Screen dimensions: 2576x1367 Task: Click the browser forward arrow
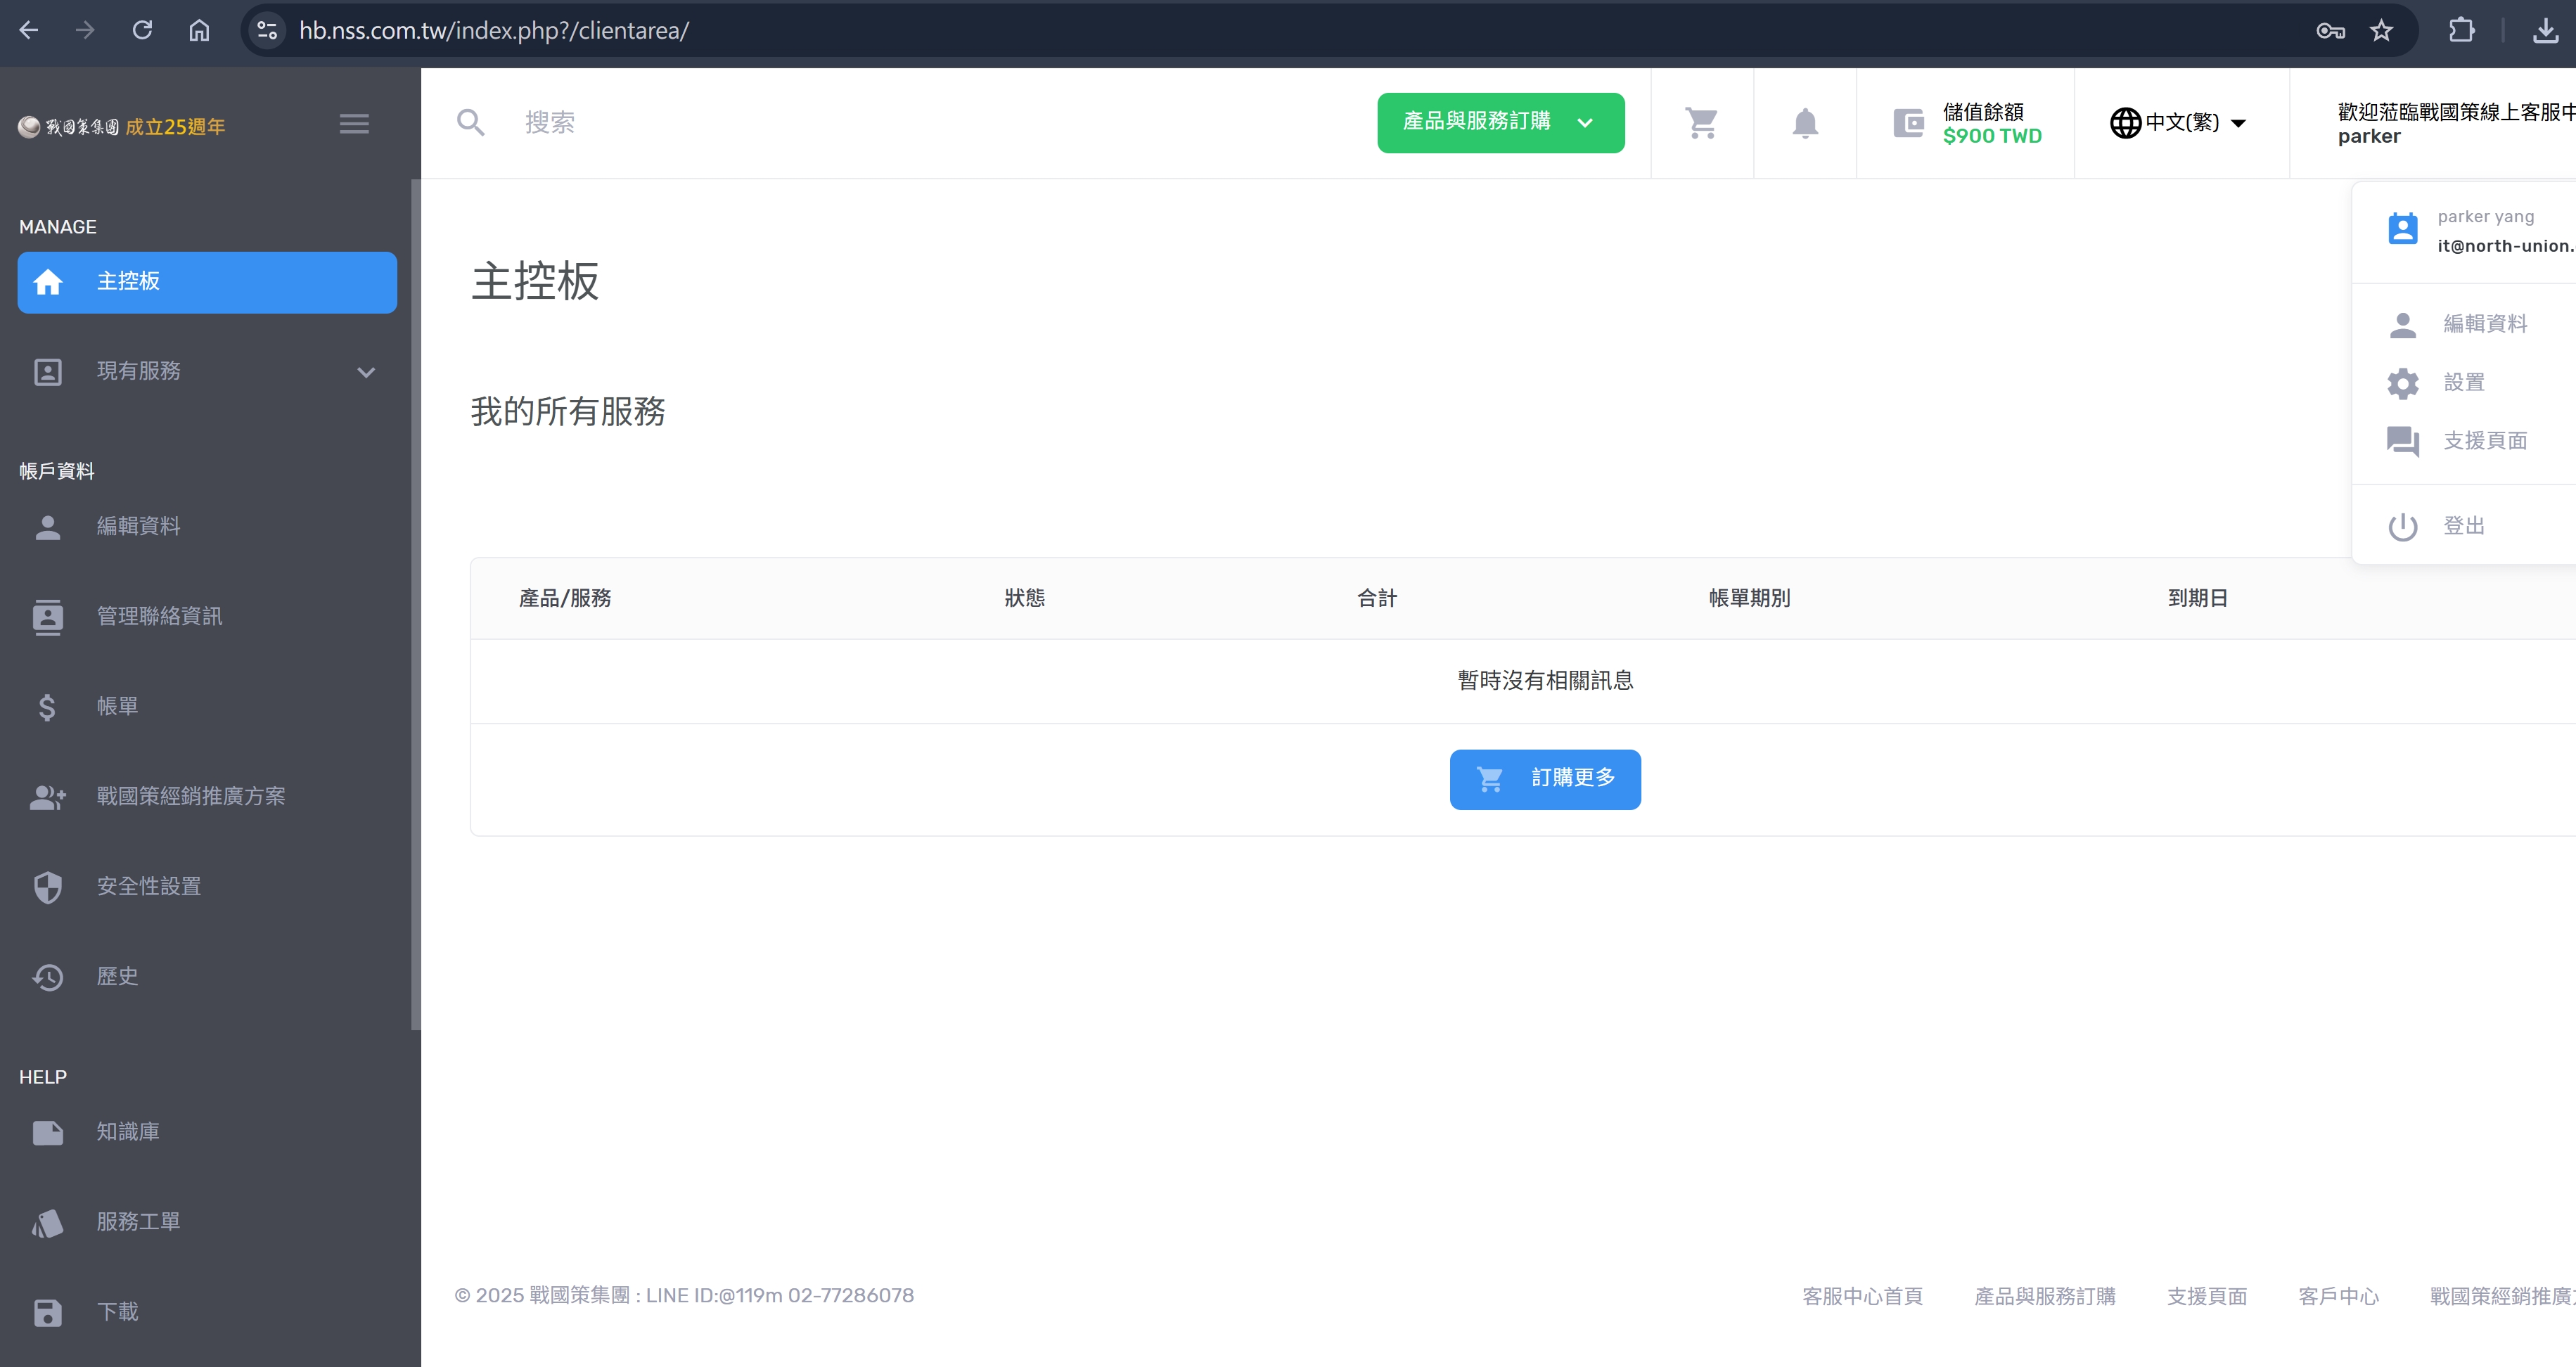[85, 30]
